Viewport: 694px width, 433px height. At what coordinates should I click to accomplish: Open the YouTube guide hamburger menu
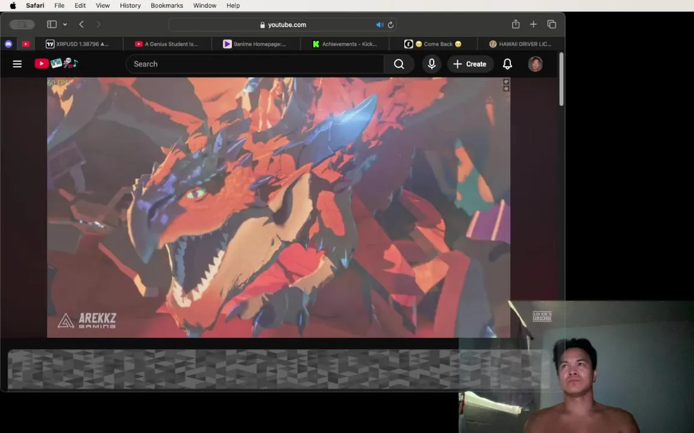point(17,64)
